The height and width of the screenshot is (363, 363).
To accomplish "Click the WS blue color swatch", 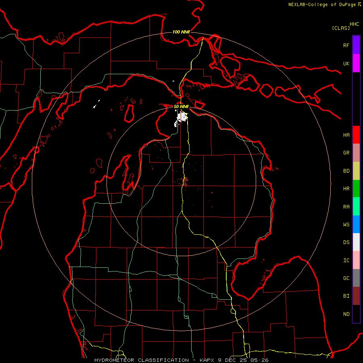I will pyautogui.click(x=356, y=224).
